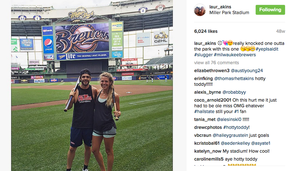This screenshot has height=171, width=290.
Task: Open the laur_akins username in header
Action: point(220,7)
